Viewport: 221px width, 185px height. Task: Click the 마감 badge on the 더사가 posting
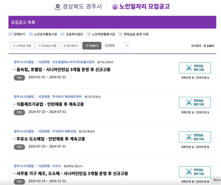[19, 182]
